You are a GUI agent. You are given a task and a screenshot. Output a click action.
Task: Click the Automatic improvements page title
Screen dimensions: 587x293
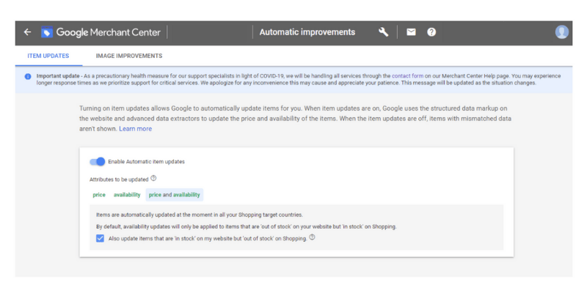click(307, 32)
